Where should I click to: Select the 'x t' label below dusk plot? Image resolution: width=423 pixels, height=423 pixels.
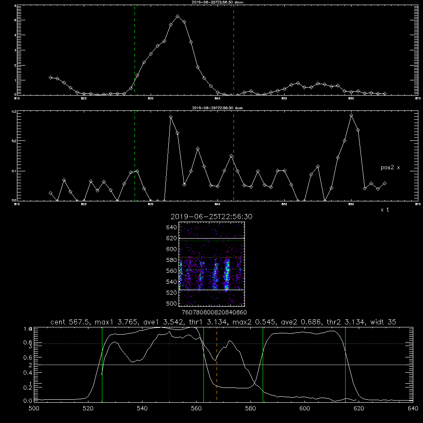pos(385,210)
